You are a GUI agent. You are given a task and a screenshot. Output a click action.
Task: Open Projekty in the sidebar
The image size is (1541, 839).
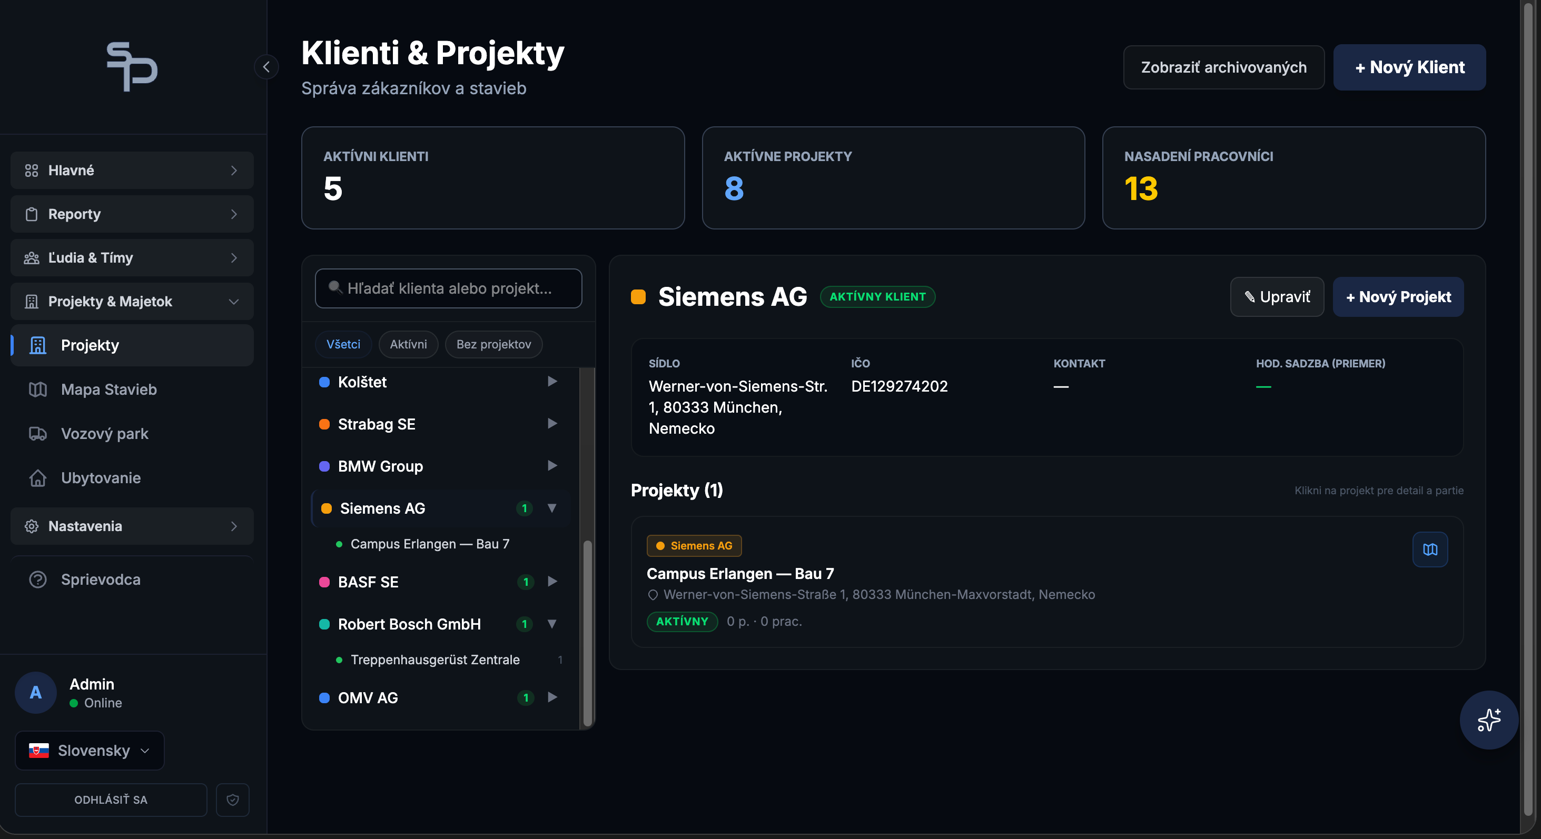click(x=132, y=345)
